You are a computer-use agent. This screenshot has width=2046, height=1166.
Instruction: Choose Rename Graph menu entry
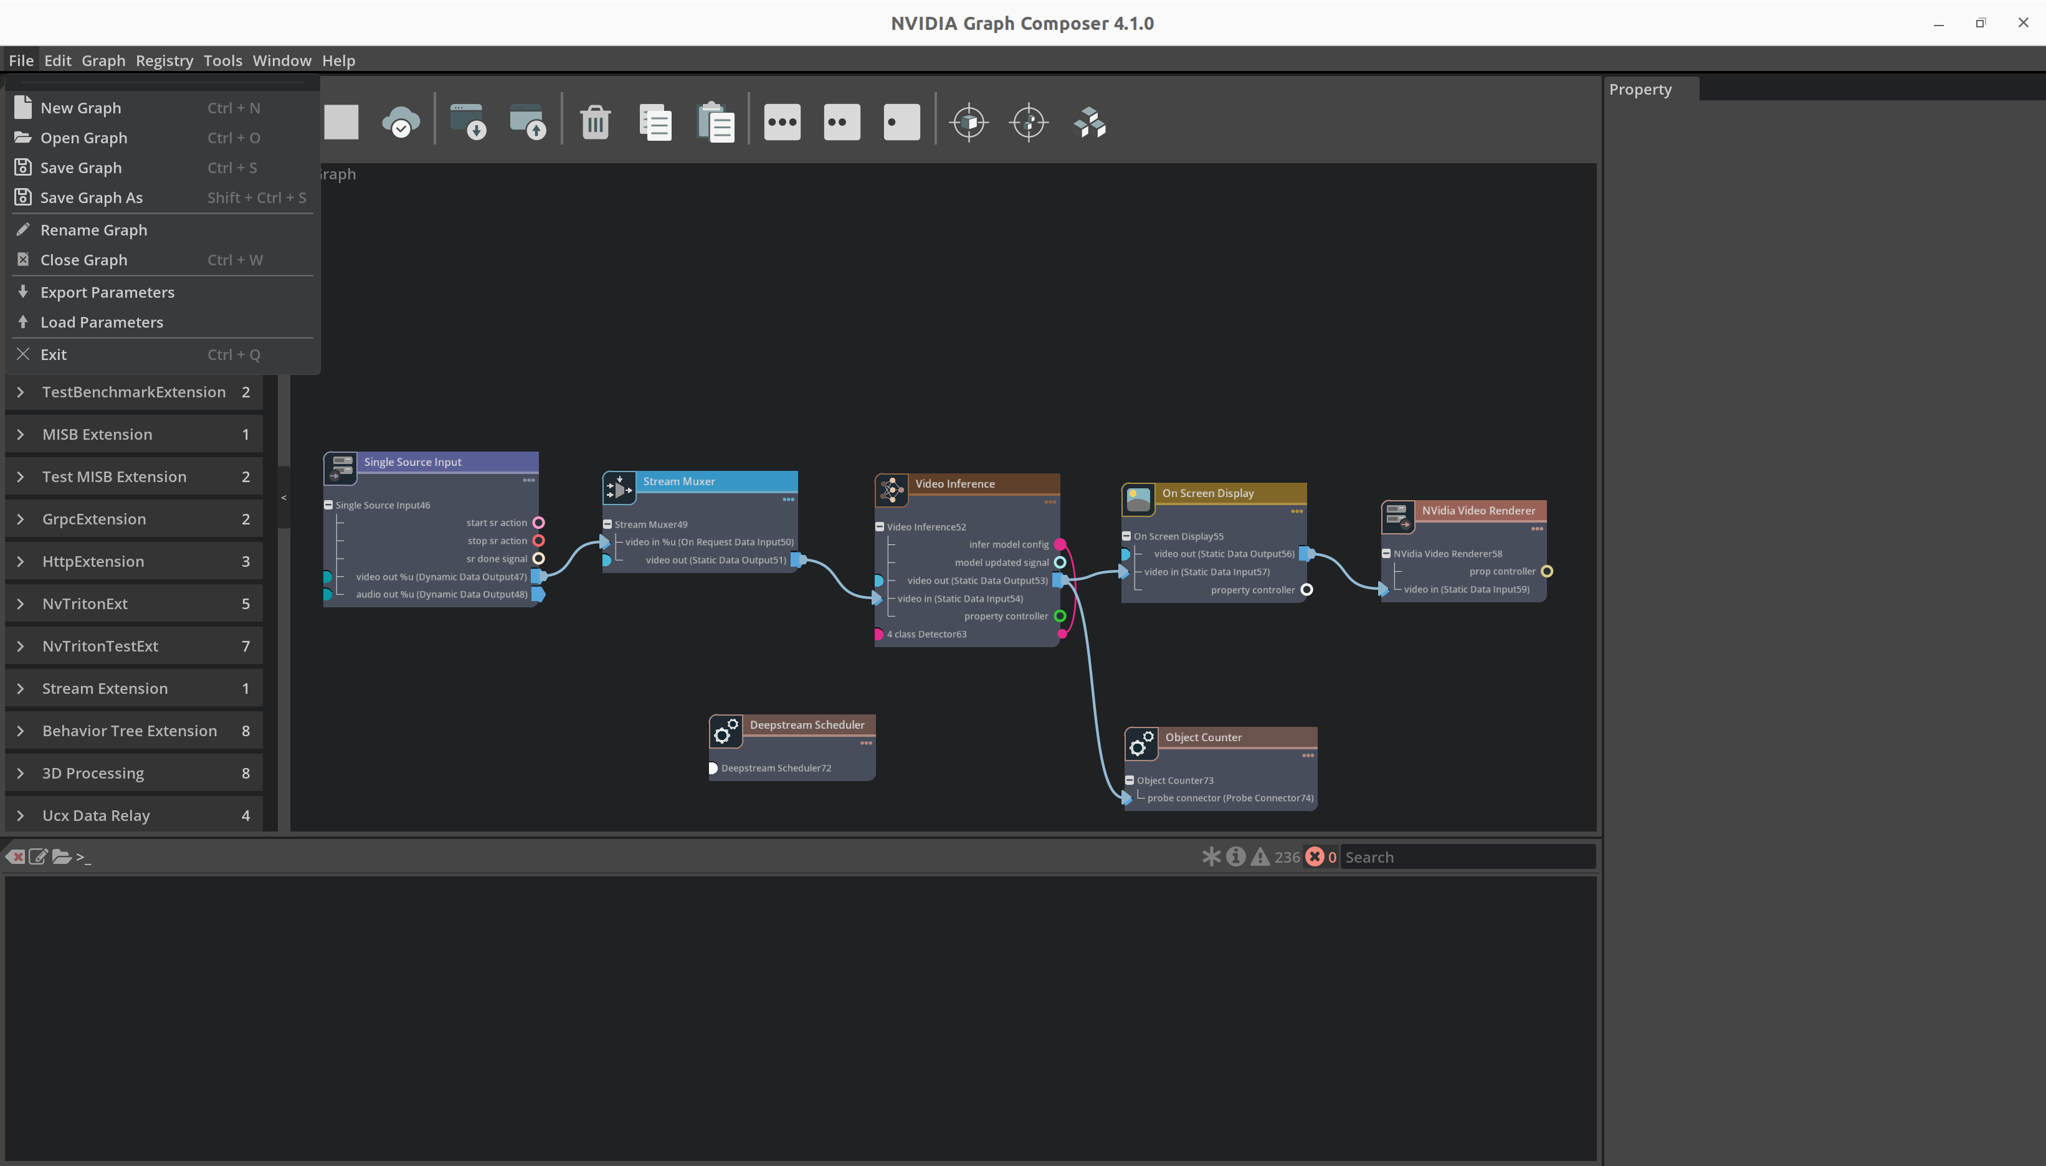163,230
